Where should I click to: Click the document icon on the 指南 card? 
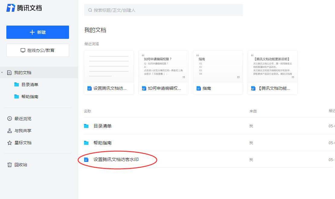click(198, 88)
